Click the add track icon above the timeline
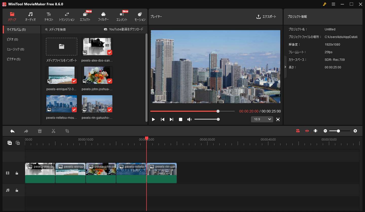Viewport: 365px width, 212px height. tap(10, 143)
